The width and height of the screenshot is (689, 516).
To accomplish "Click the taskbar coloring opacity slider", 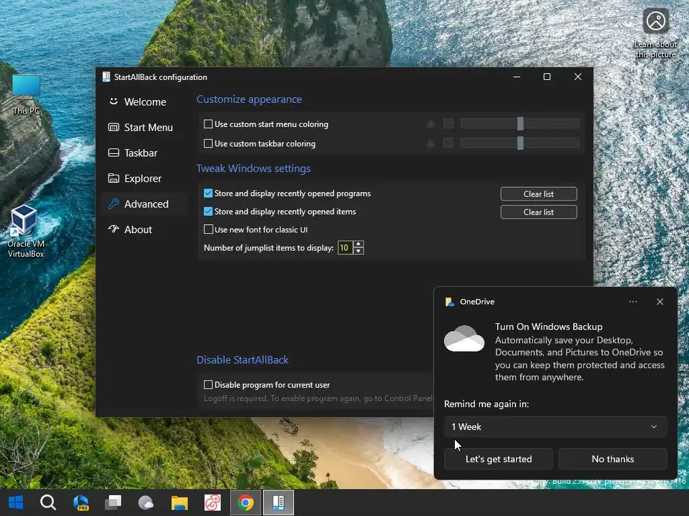I will point(520,143).
